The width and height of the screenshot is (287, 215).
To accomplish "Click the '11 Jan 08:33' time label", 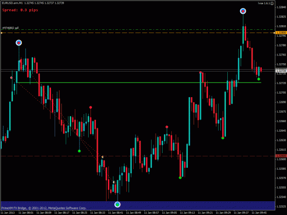I will (x=98, y=213).
